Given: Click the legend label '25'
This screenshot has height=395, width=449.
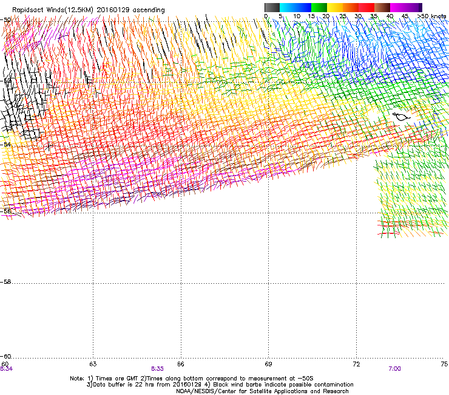Looking at the screenshot, I should 343,16.
